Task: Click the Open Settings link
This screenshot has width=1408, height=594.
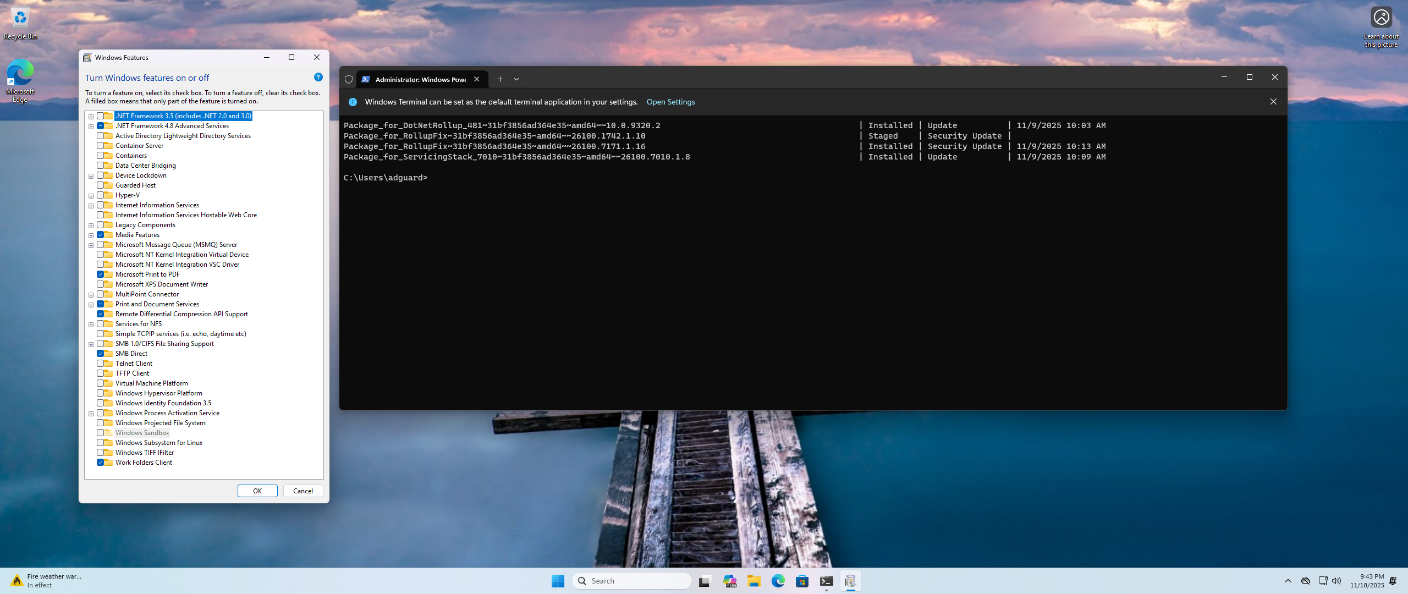Action: pos(670,102)
